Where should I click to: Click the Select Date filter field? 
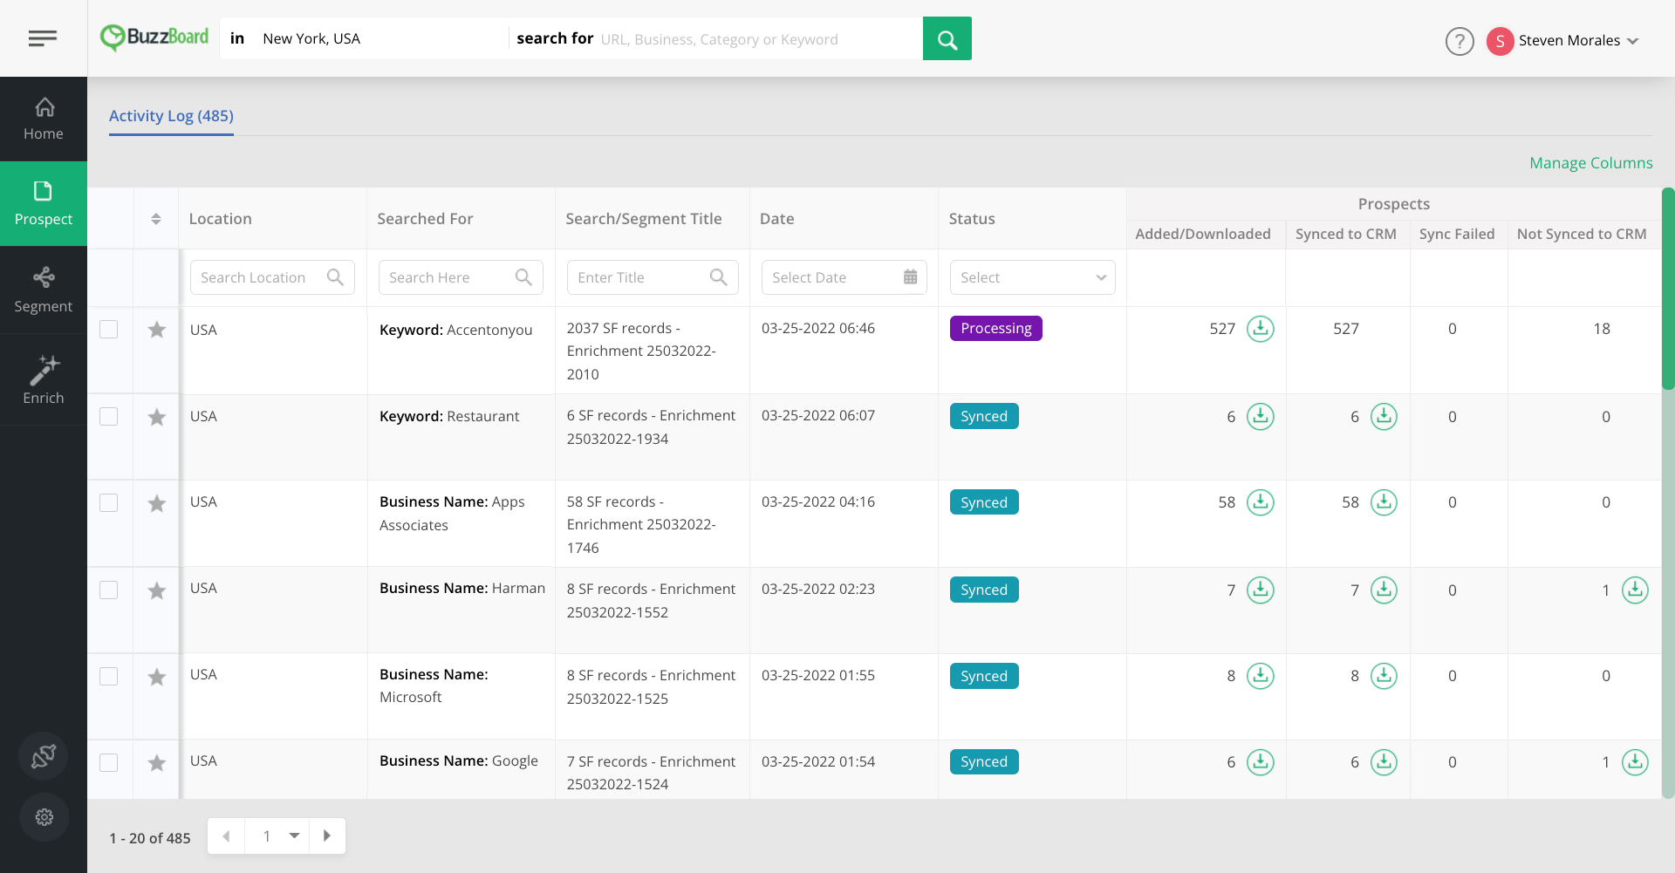[x=844, y=277]
